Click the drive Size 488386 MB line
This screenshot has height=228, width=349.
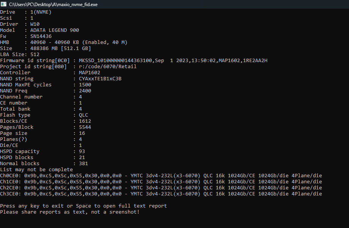coord(46,48)
